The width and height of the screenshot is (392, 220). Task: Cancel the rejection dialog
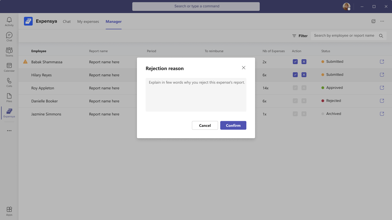(205, 125)
